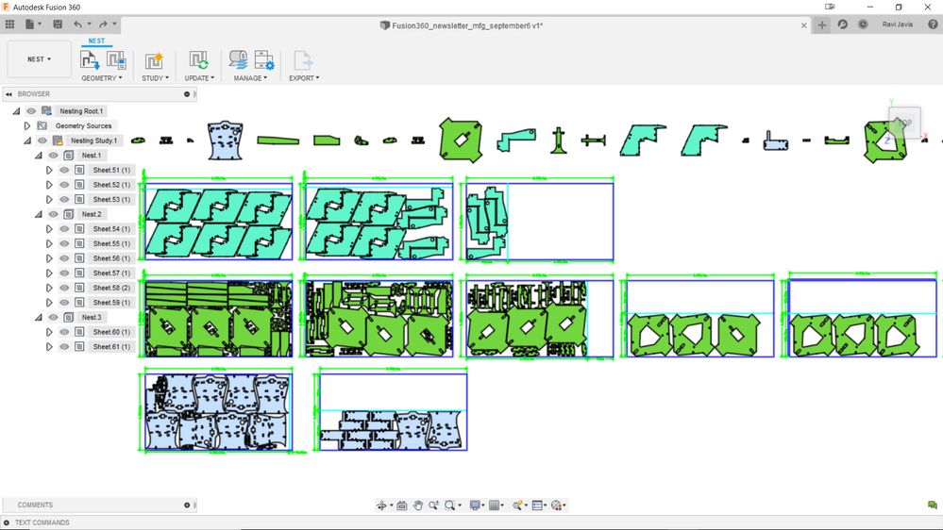The height and width of the screenshot is (530, 943).
Task: Collapse the Nest.2 group
Action: tap(39, 214)
